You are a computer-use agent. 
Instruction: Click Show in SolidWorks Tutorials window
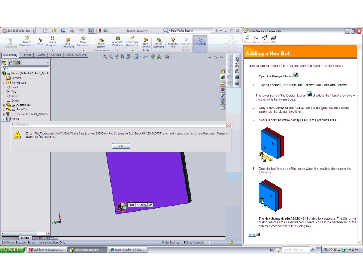(x=247, y=39)
